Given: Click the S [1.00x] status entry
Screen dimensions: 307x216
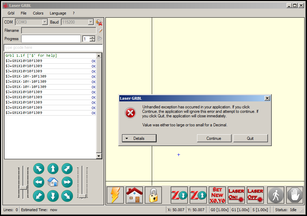Looking at the screenshot, I should (x=260, y=210).
